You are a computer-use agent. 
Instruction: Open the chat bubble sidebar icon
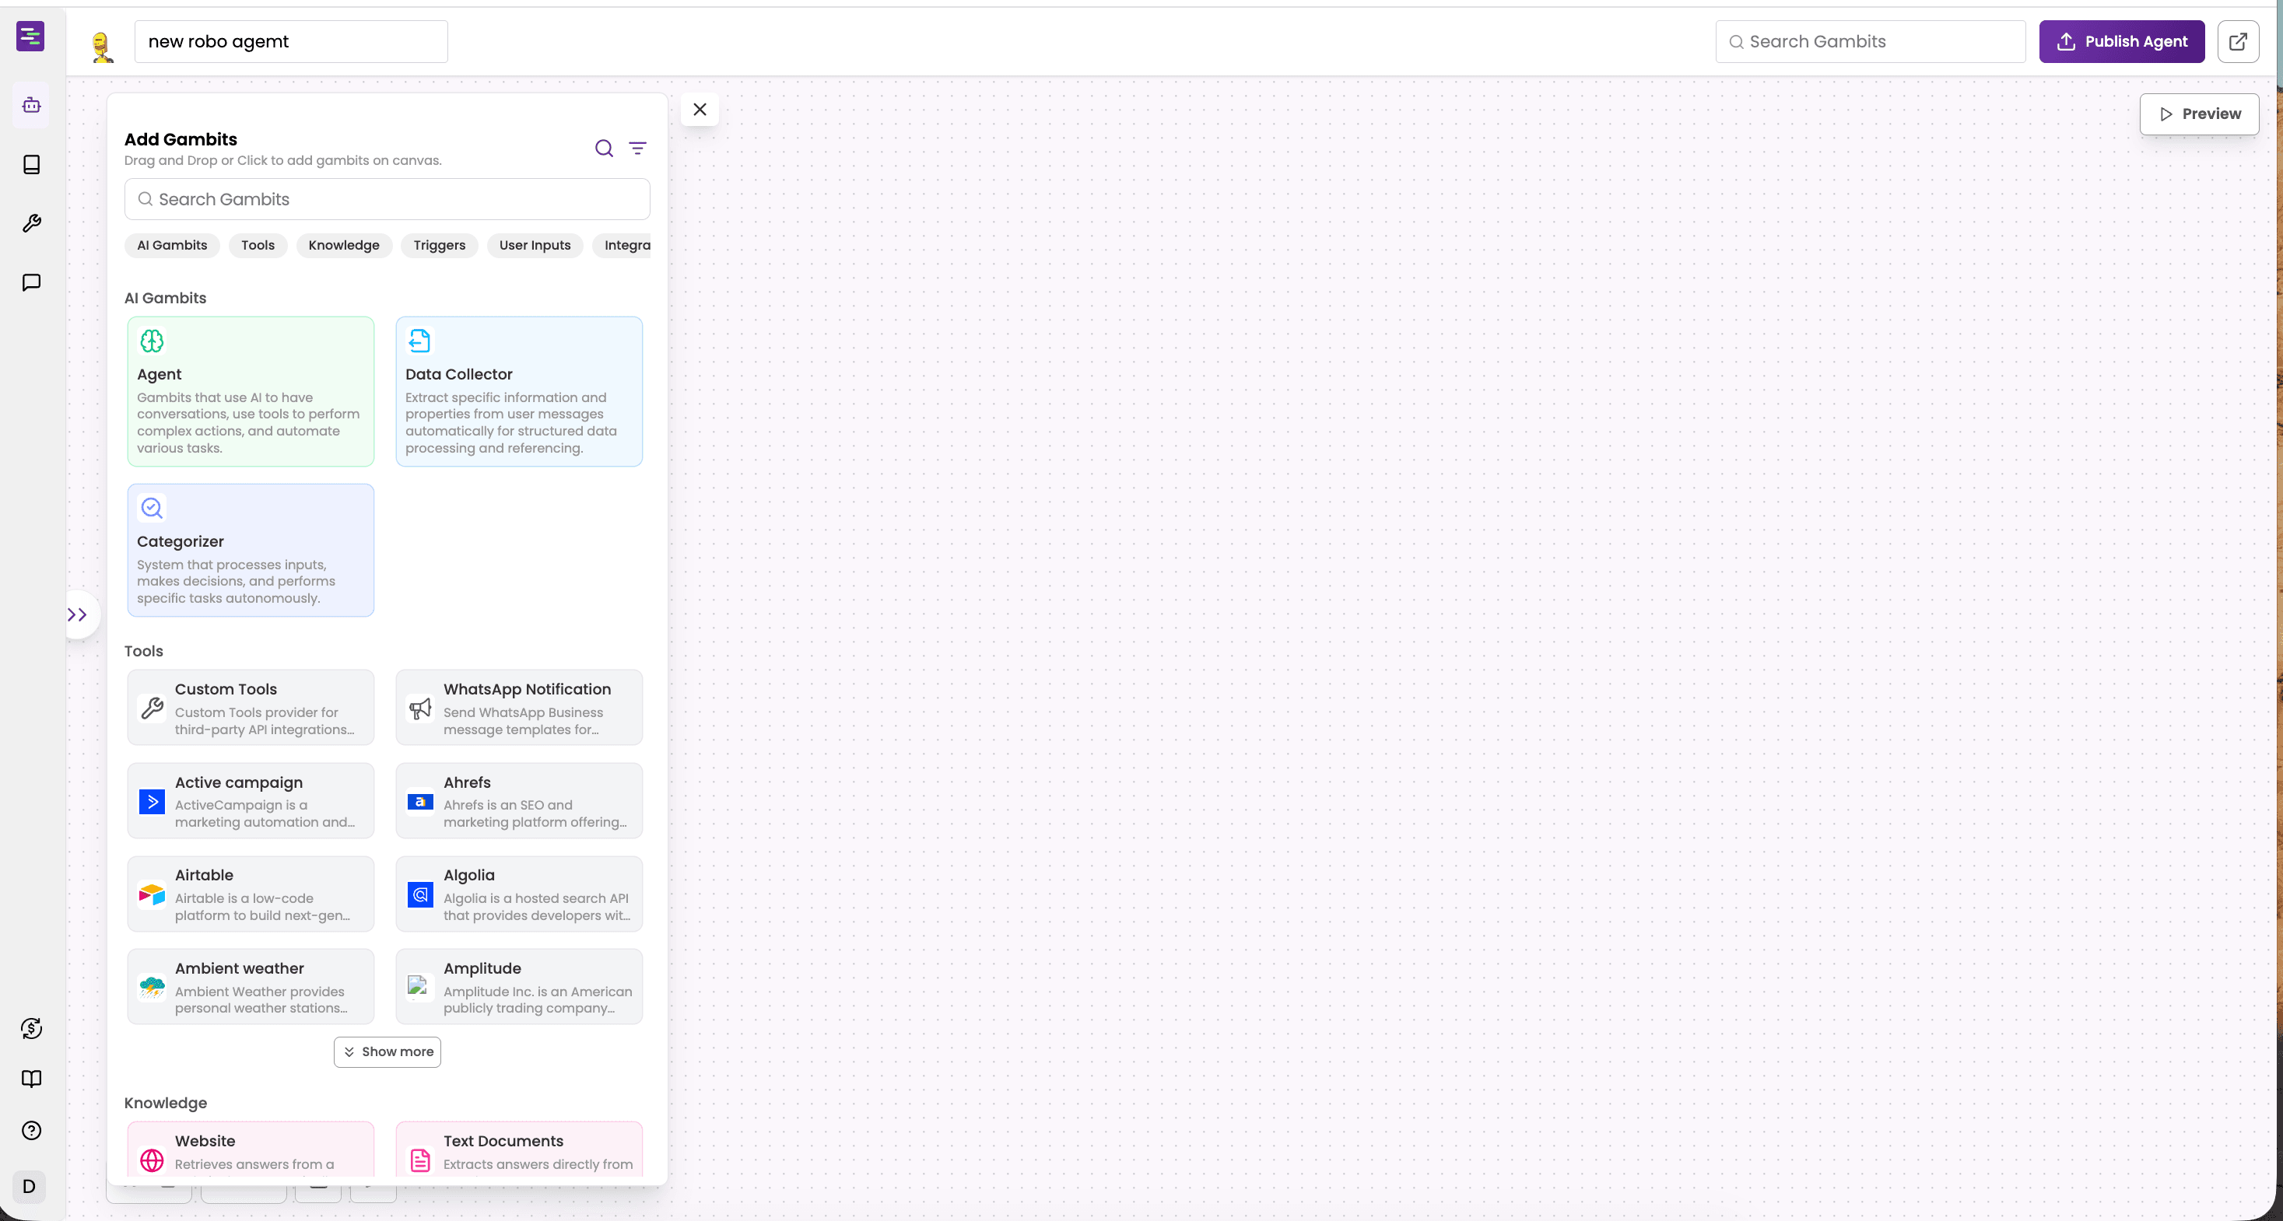pos(32,282)
